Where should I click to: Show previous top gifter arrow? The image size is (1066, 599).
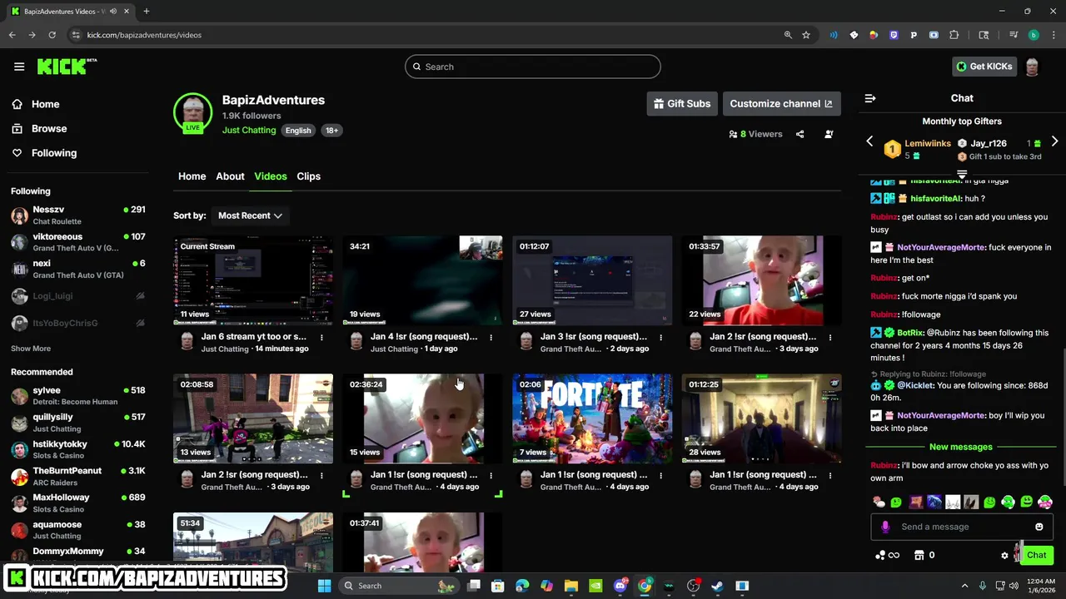(x=869, y=141)
